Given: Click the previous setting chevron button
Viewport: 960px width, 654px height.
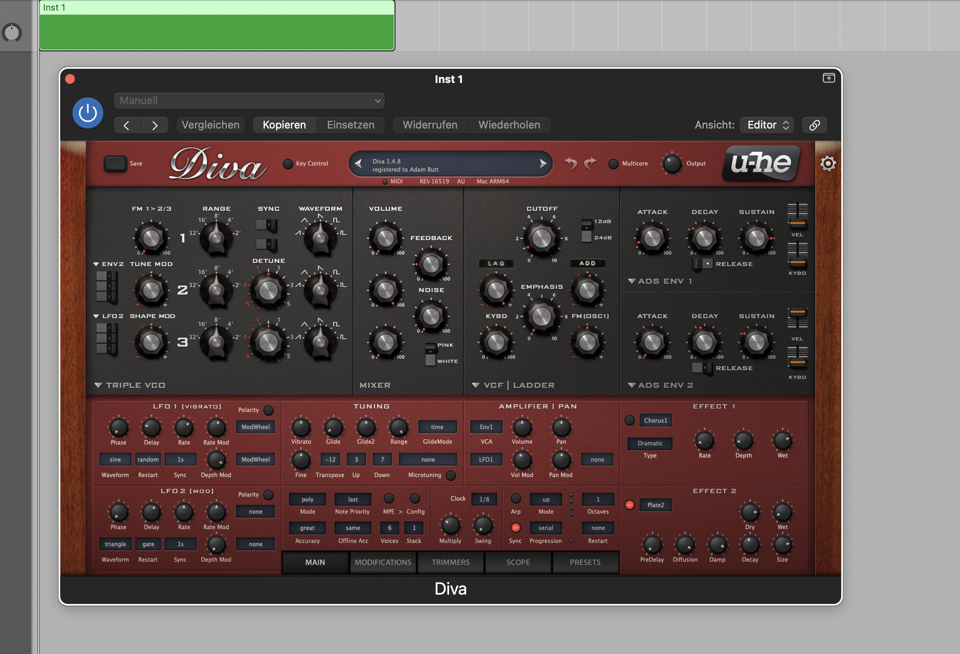Looking at the screenshot, I should pos(127,125).
